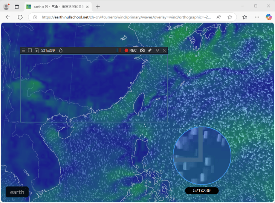Open the tab actions menu
The height and width of the screenshot is (203, 275).
(17, 7)
